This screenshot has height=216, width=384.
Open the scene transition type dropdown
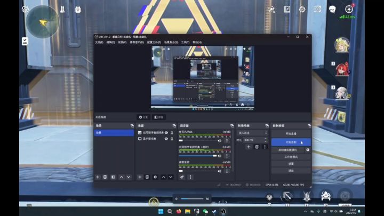pyautogui.click(x=252, y=133)
